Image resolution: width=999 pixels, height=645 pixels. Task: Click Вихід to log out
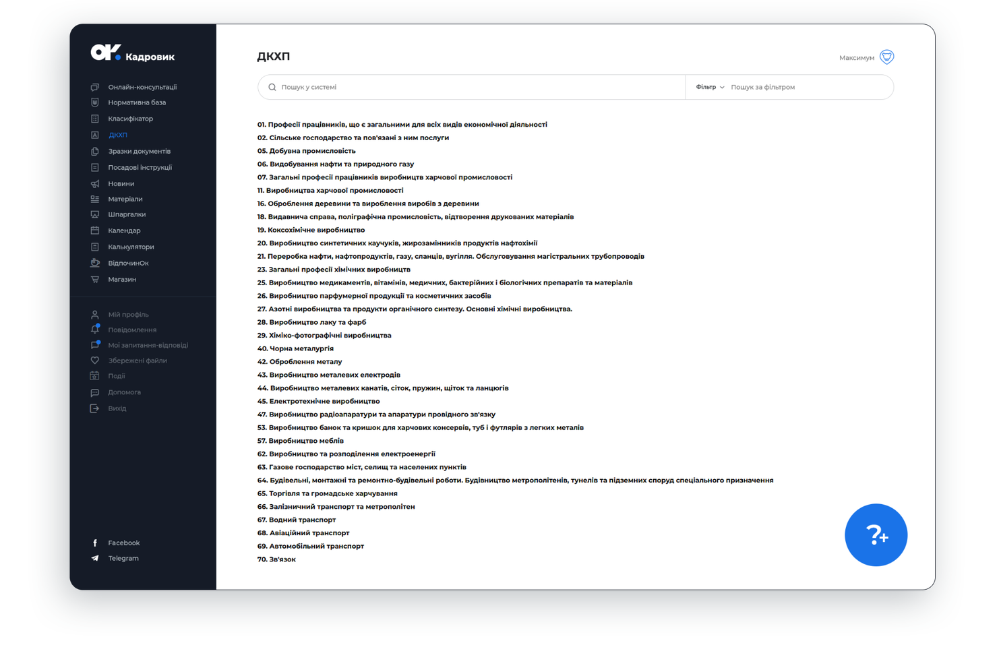click(x=117, y=408)
